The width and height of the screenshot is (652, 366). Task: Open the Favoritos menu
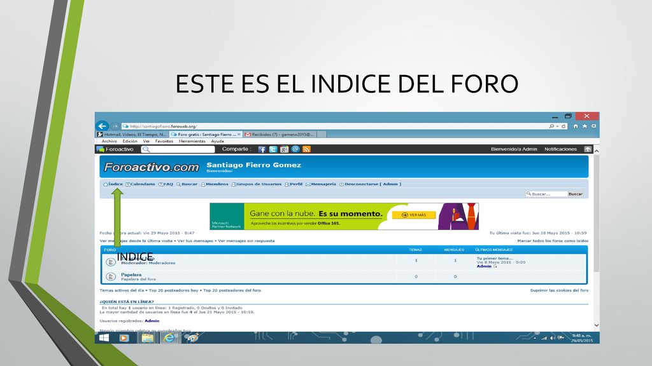164,141
